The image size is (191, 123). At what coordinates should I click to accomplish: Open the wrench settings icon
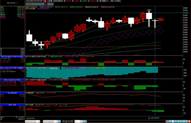[187, 121]
